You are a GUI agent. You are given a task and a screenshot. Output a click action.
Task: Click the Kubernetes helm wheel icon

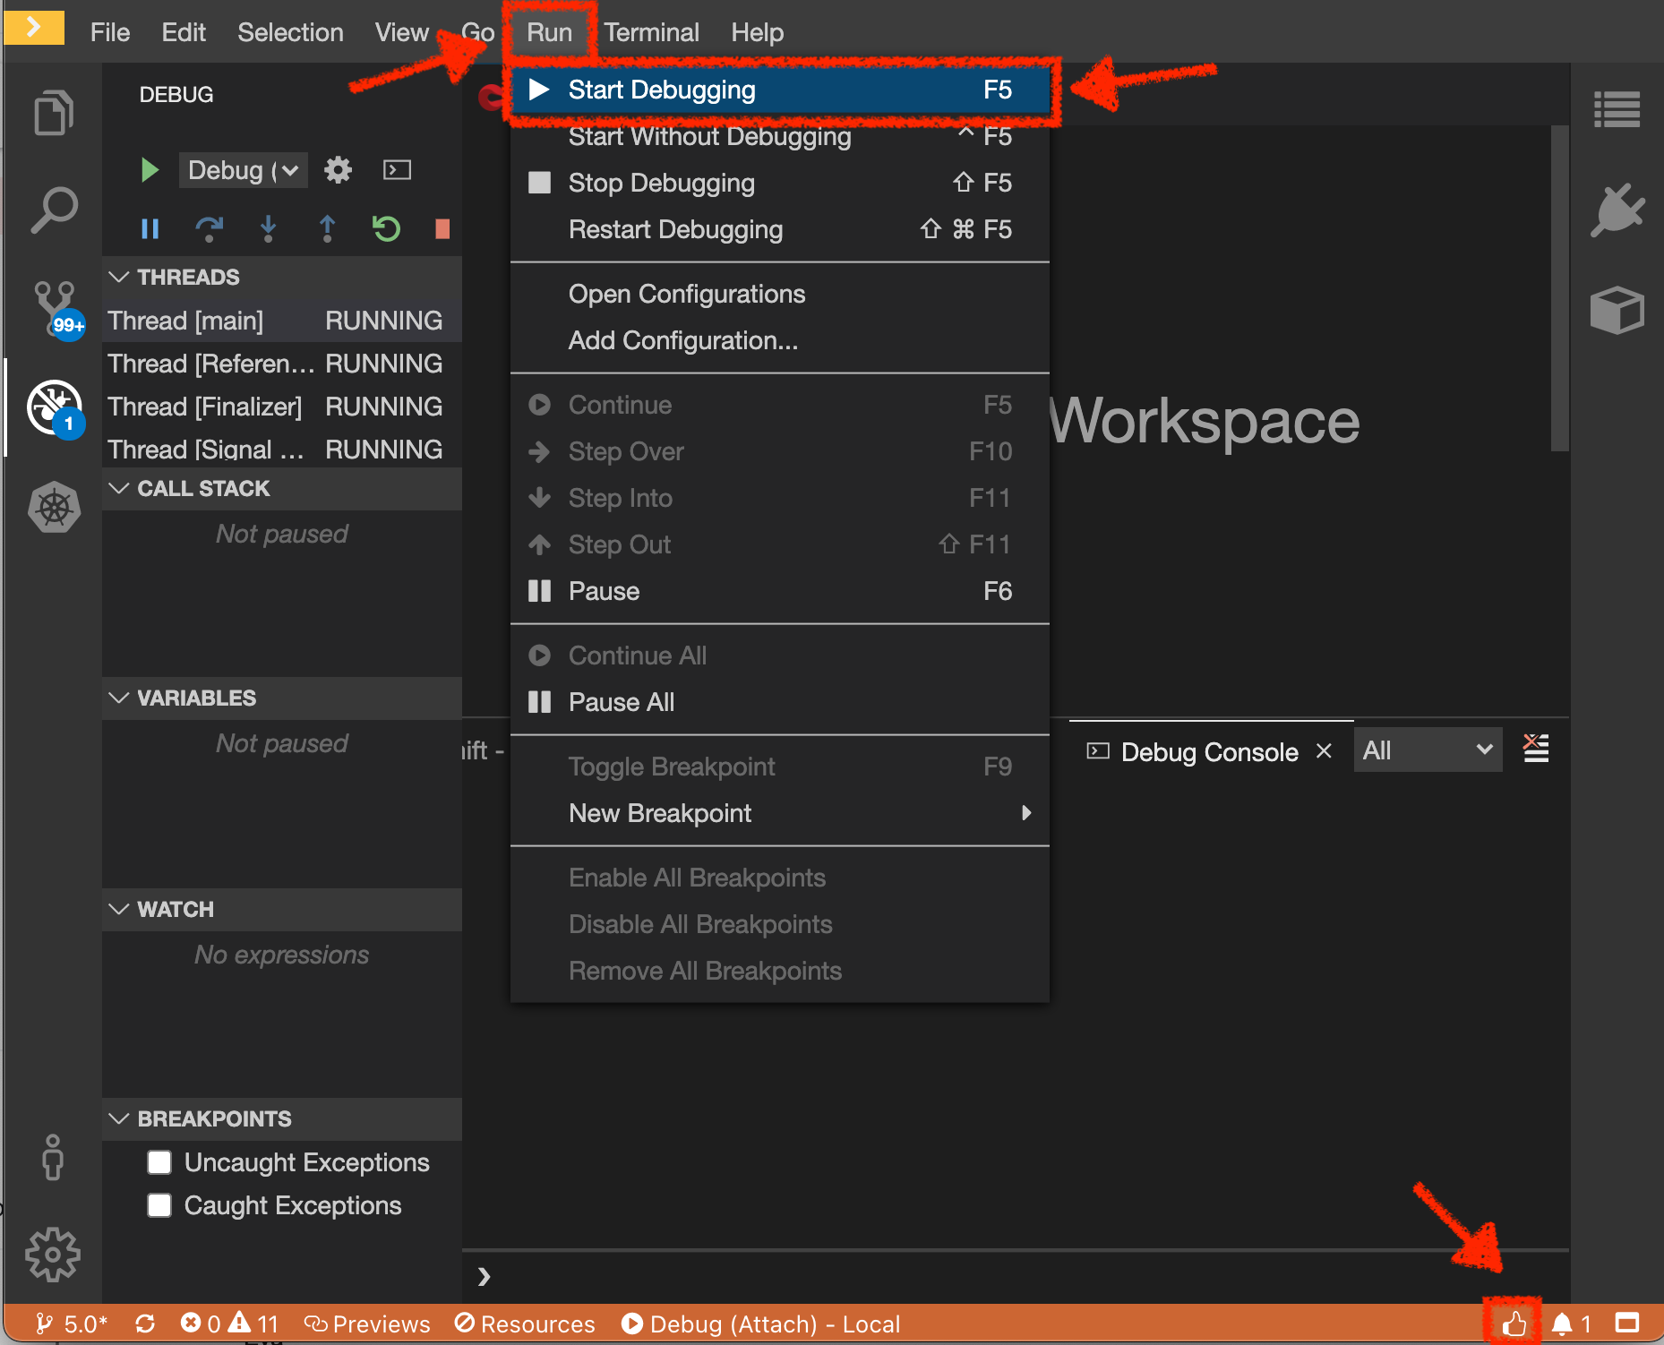[54, 508]
